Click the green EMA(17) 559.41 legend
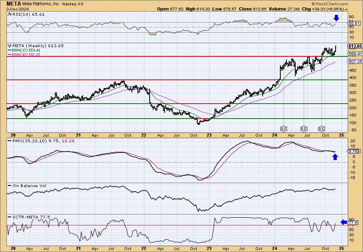Image resolution: width=363 pixels, height=252 pixels. click(x=24, y=50)
